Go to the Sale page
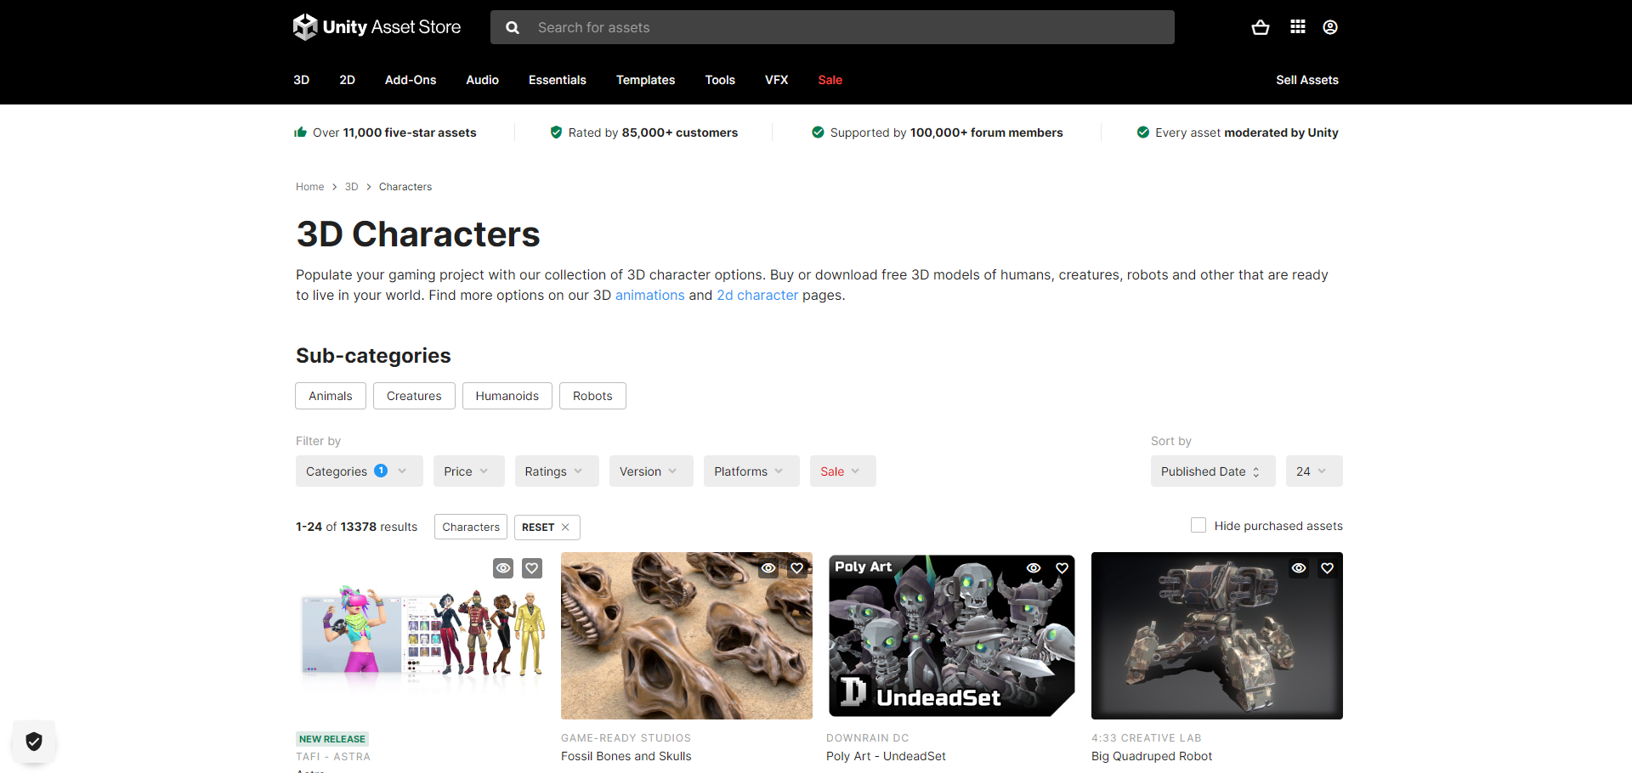 coord(830,80)
